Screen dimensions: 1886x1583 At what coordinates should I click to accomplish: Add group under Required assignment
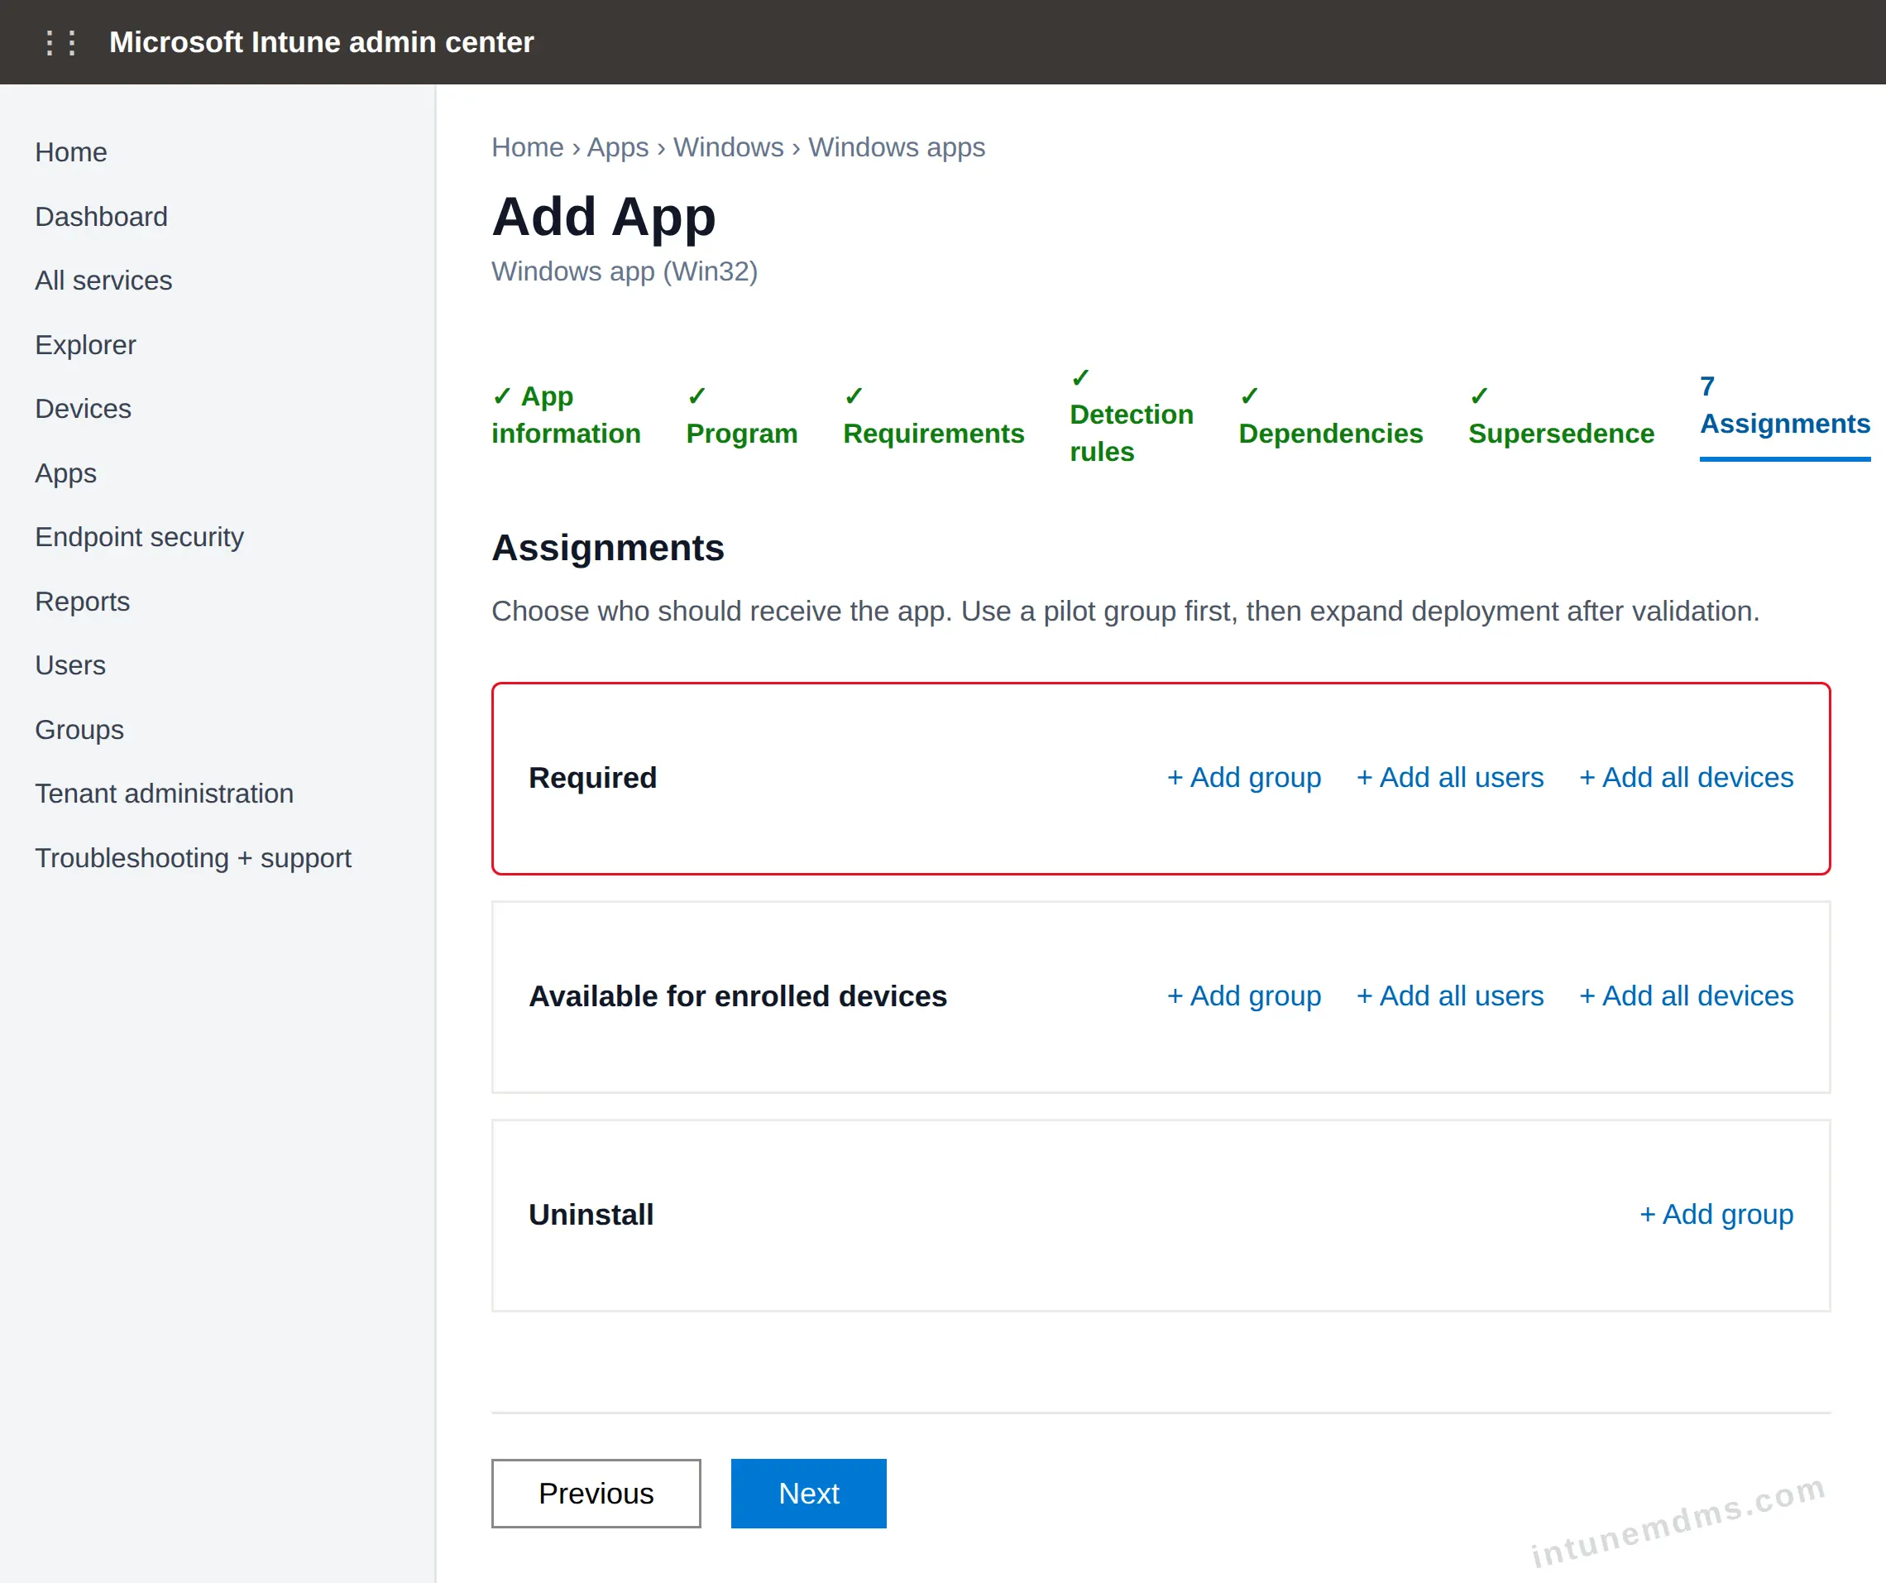[x=1243, y=777]
